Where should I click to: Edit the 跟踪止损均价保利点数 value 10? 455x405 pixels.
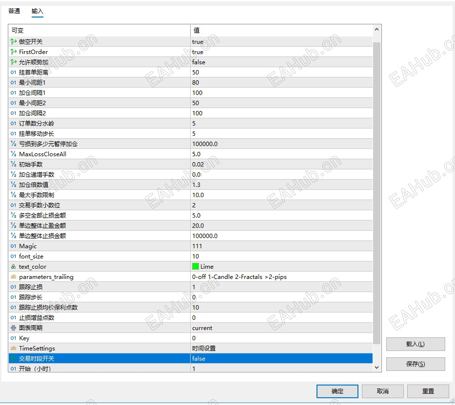[281, 307]
